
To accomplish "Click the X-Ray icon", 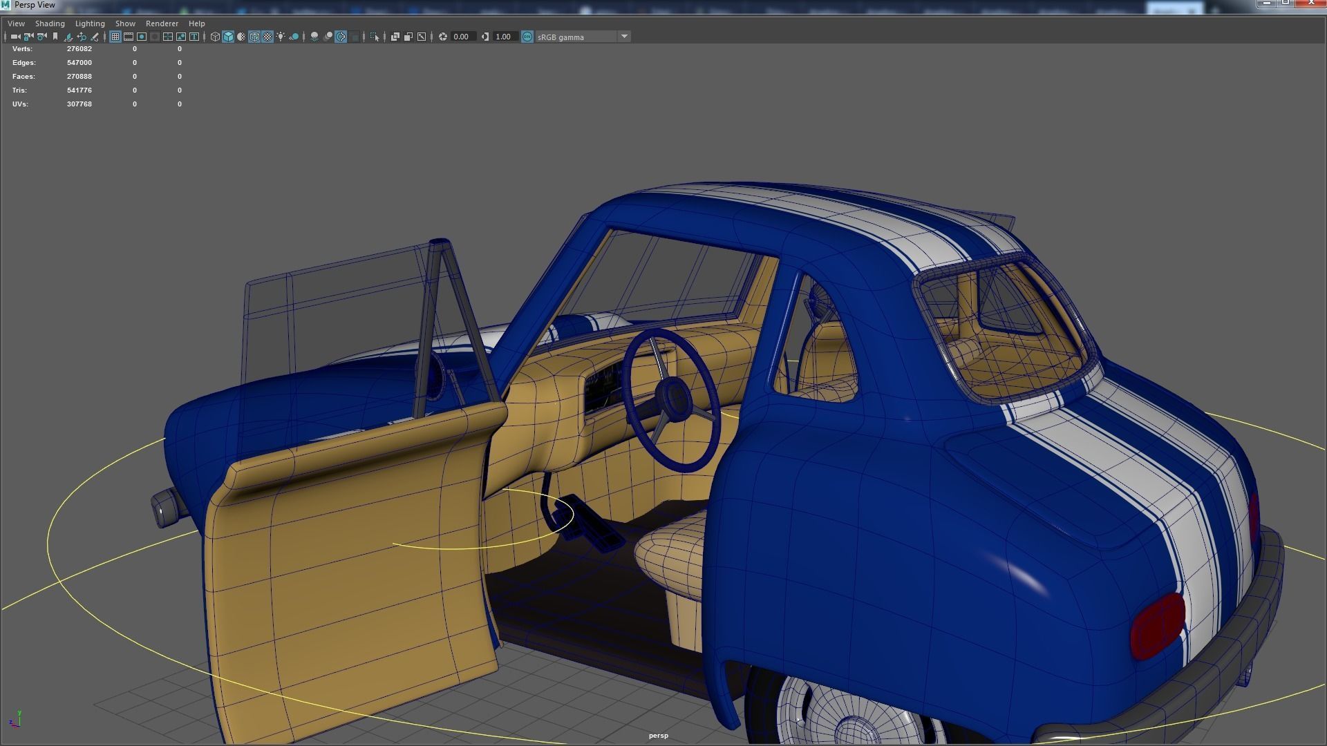I will [395, 37].
